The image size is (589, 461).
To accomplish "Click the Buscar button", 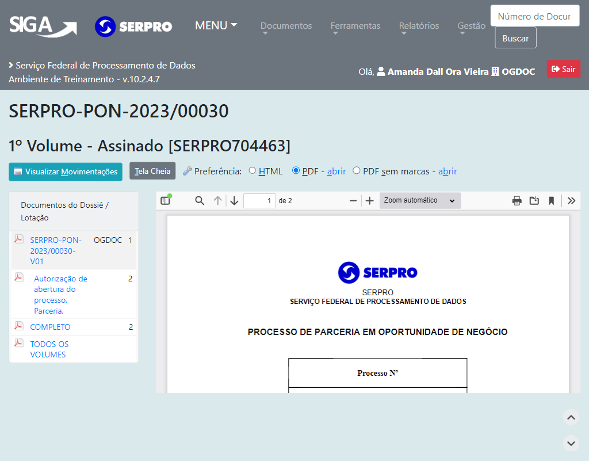I will [x=515, y=38].
